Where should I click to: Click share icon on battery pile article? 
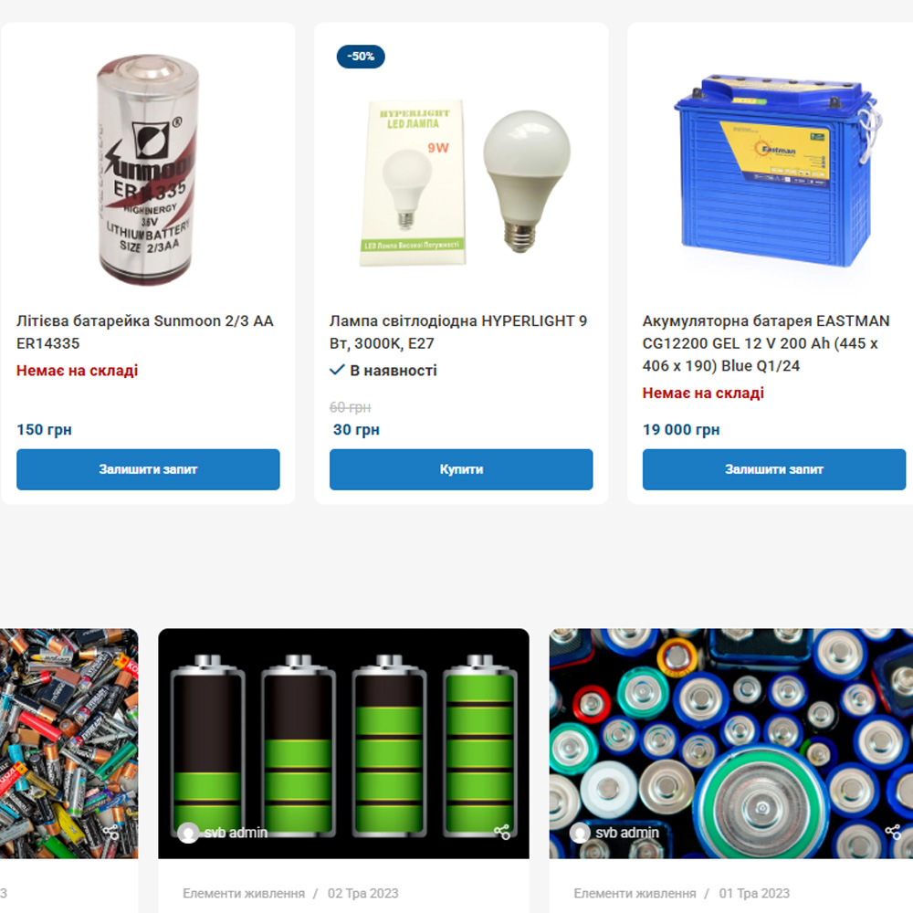(110, 832)
